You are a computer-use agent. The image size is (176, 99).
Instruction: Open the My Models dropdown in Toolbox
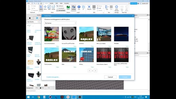[33, 22]
